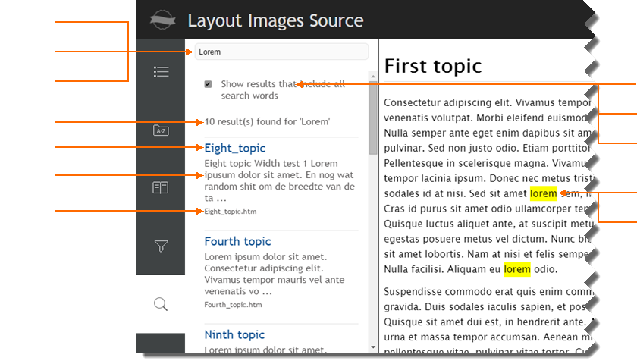Click highlighted 'lorem' after 'Aliquam eu'

tap(517, 269)
